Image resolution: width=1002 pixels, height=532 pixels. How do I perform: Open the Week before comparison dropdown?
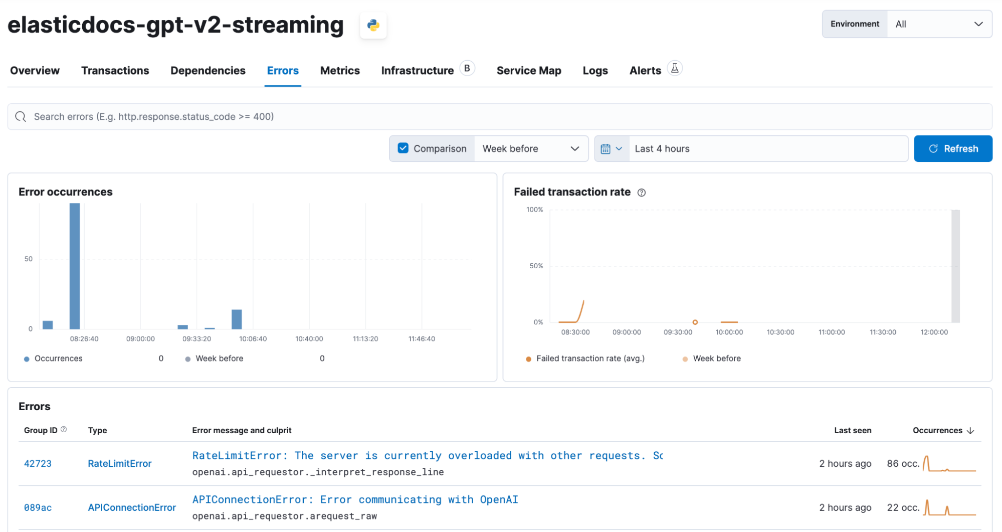pos(531,148)
